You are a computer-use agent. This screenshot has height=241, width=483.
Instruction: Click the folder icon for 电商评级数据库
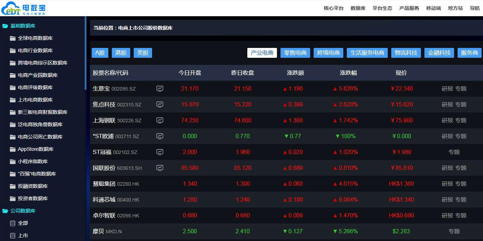(x=13, y=87)
